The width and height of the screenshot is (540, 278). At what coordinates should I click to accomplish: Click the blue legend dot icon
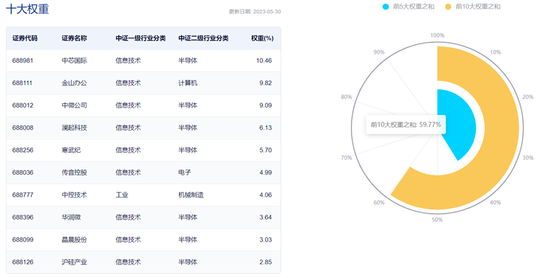coord(386,6)
